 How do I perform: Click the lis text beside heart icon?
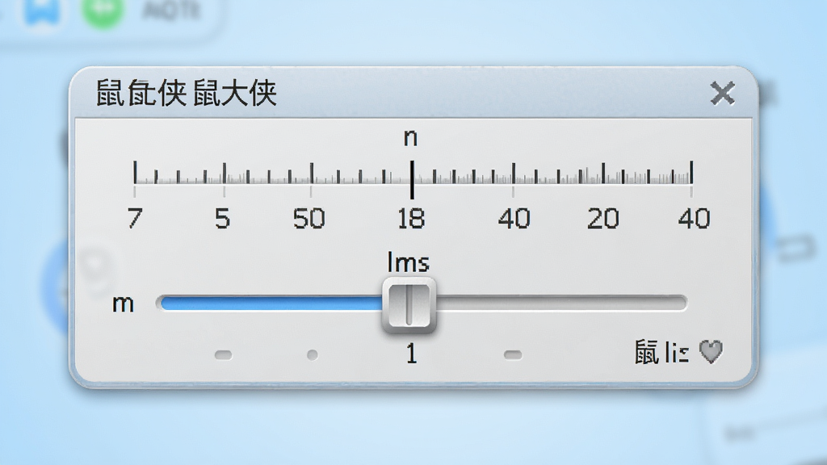click(x=677, y=352)
